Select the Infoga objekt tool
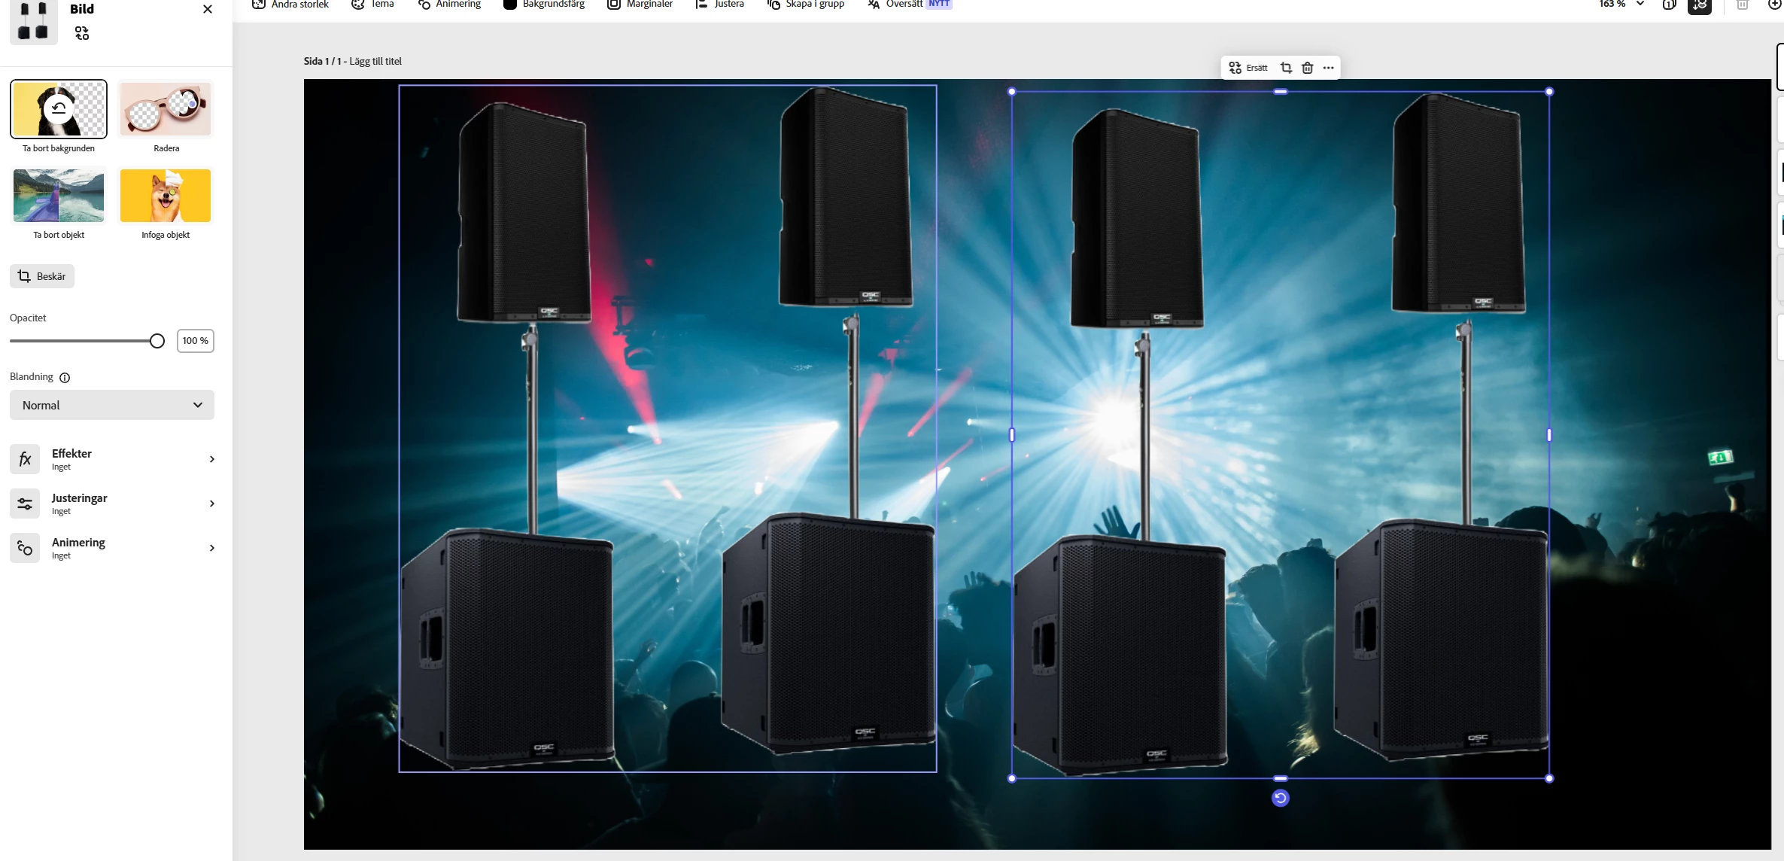The height and width of the screenshot is (861, 1784). (x=166, y=196)
